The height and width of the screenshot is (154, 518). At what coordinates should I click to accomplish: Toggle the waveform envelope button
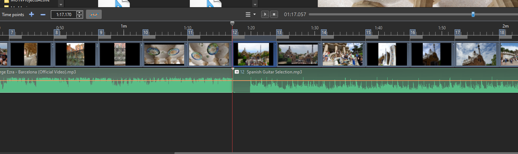coord(94,14)
